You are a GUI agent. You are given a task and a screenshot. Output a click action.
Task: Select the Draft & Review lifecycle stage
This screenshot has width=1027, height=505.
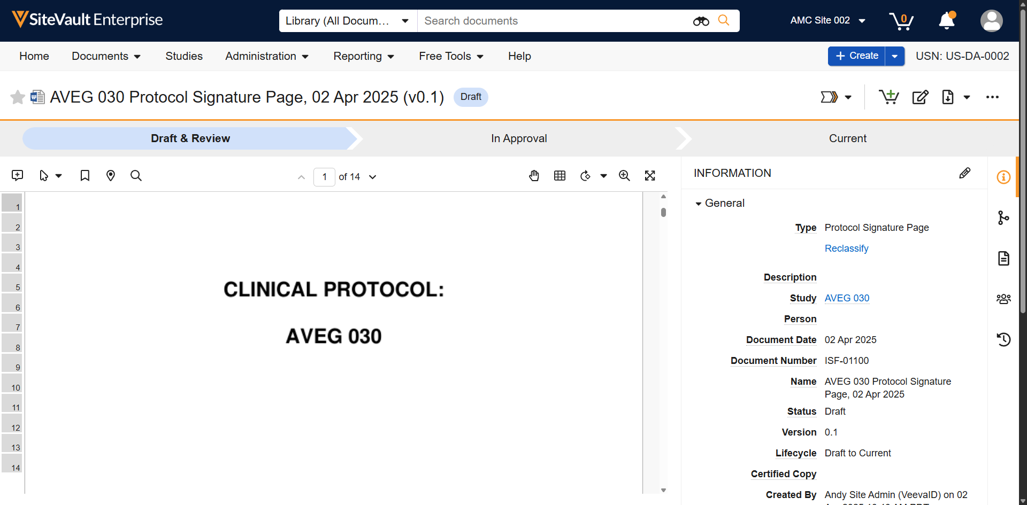coord(190,138)
